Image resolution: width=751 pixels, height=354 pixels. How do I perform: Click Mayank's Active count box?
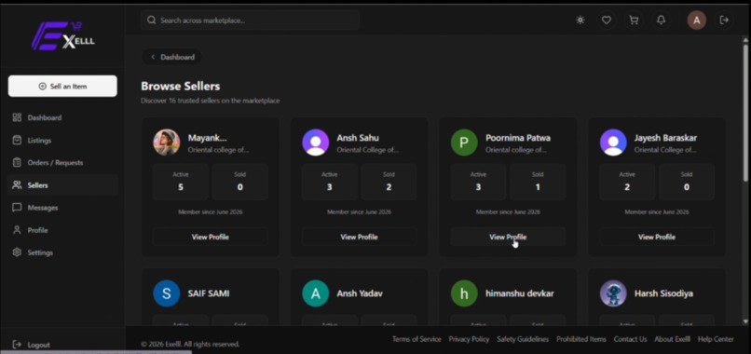click(x=181, y=182)
